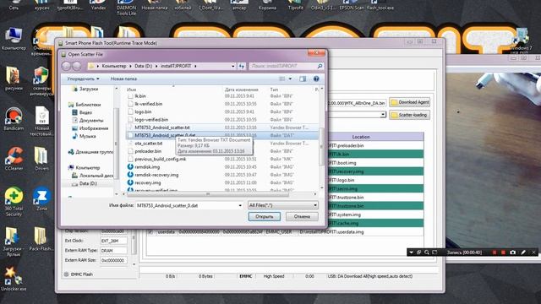The width and height of the screenshot is (541, 304).
Task: Open the address bar history dropdown
Action: click(233, 66)
